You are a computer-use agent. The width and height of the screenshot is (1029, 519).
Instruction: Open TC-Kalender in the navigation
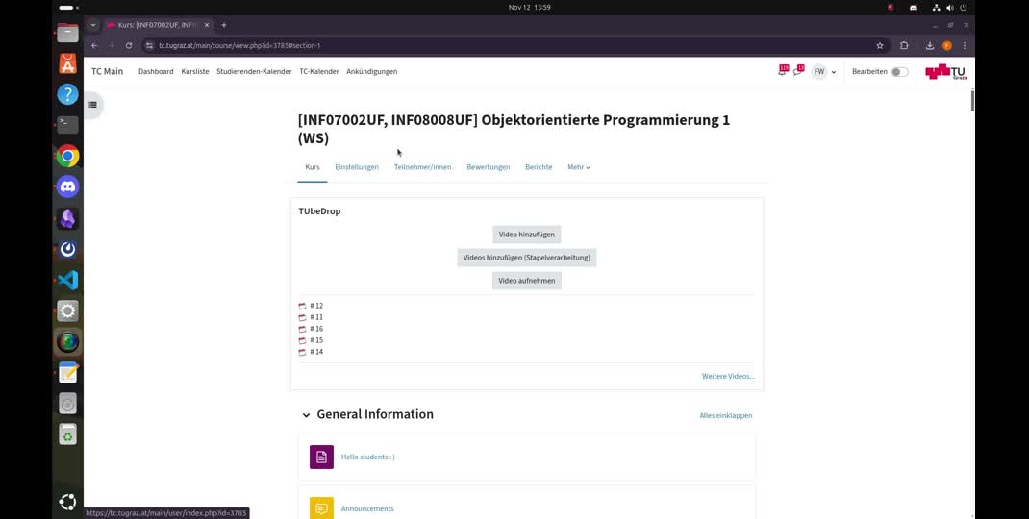[x=319, y=71]
